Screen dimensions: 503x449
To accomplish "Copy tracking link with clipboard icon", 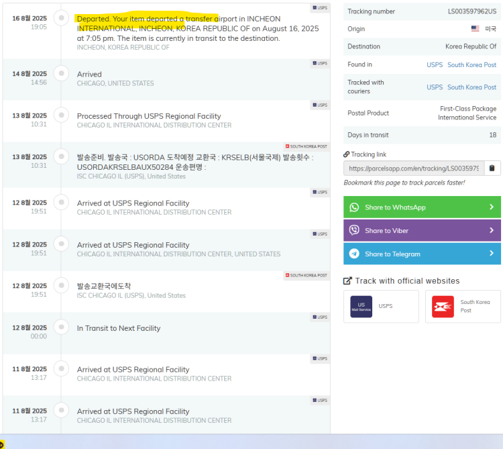I will tap(492, 168).
